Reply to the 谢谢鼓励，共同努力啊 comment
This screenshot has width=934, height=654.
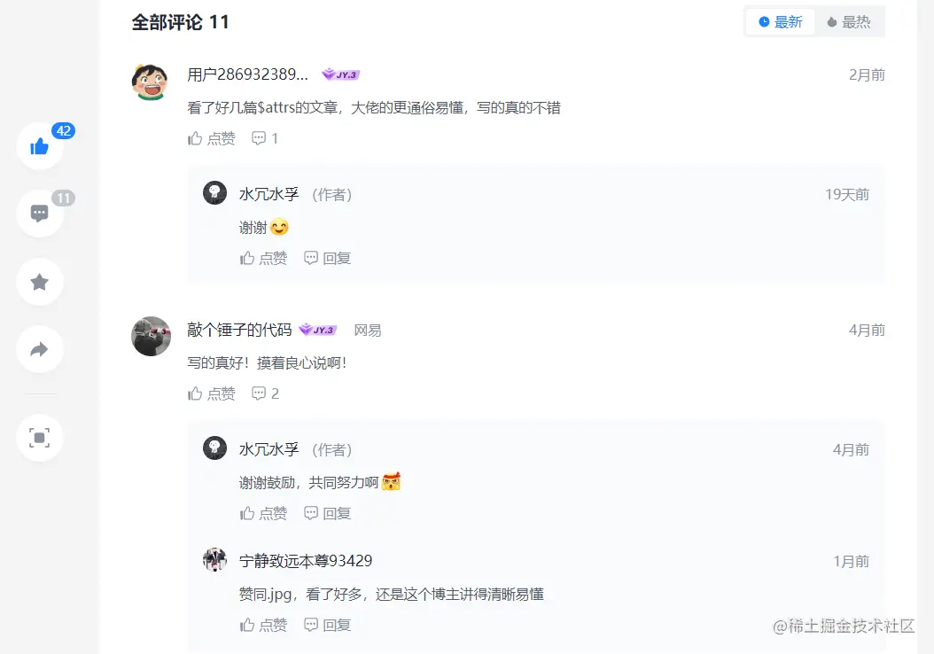pyautogui.click(x=328, y=513)
